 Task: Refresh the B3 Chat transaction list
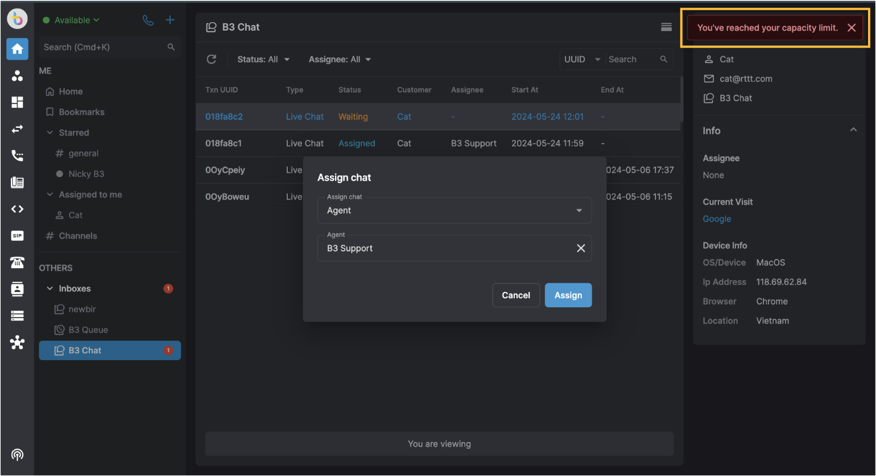click(x=212, y=59)
